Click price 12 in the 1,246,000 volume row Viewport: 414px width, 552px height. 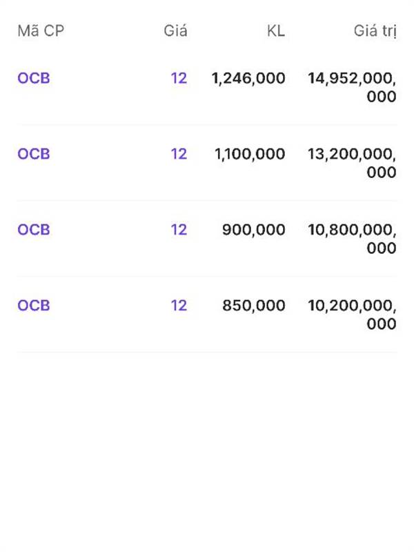click(x=179, y=78)
